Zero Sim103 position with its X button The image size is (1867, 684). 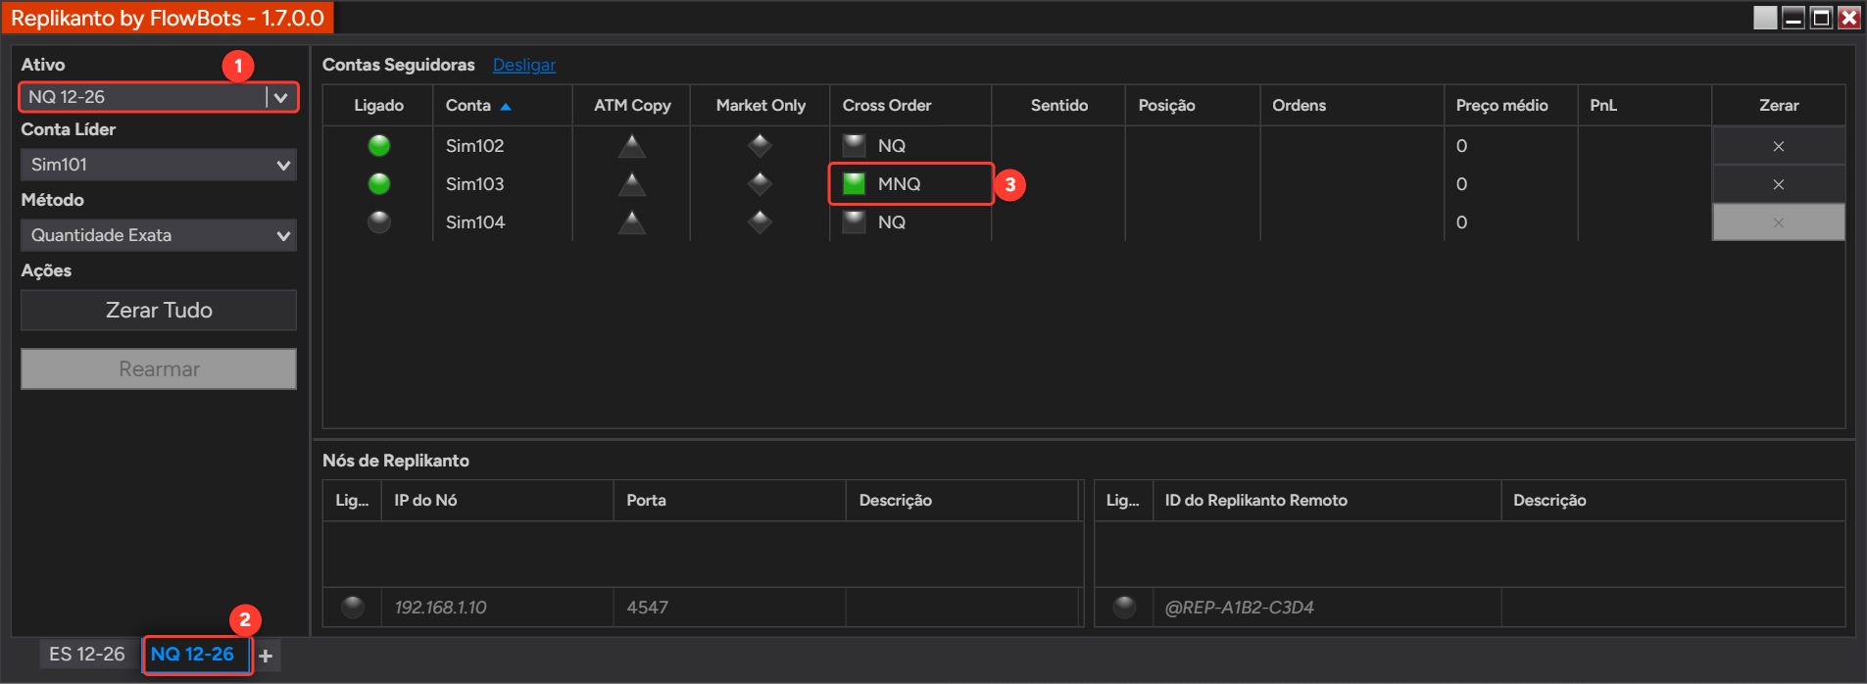point(1778,184)
